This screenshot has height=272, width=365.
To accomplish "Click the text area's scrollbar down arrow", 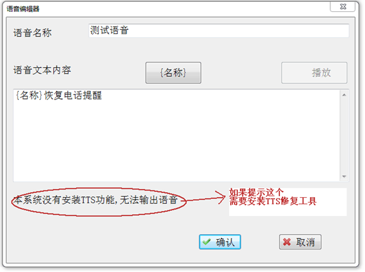I will (344, 176).
